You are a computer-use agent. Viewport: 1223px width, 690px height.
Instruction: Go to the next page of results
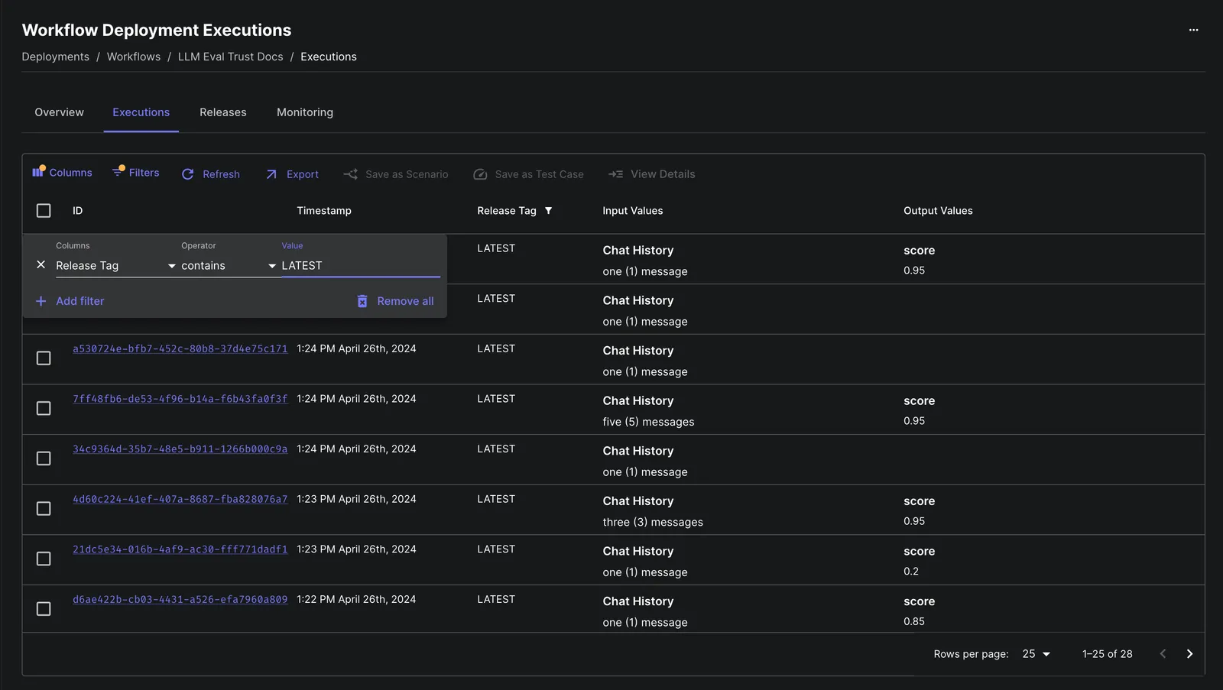(x=1189, y=654)
